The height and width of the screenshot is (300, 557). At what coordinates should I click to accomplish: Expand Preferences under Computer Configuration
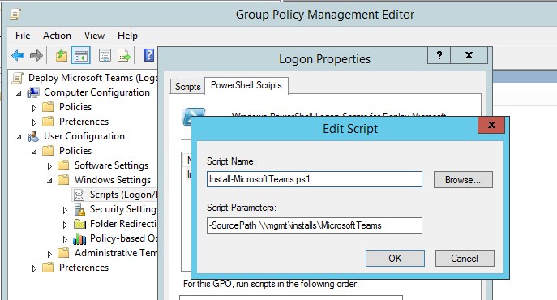[x=34, y=122]
